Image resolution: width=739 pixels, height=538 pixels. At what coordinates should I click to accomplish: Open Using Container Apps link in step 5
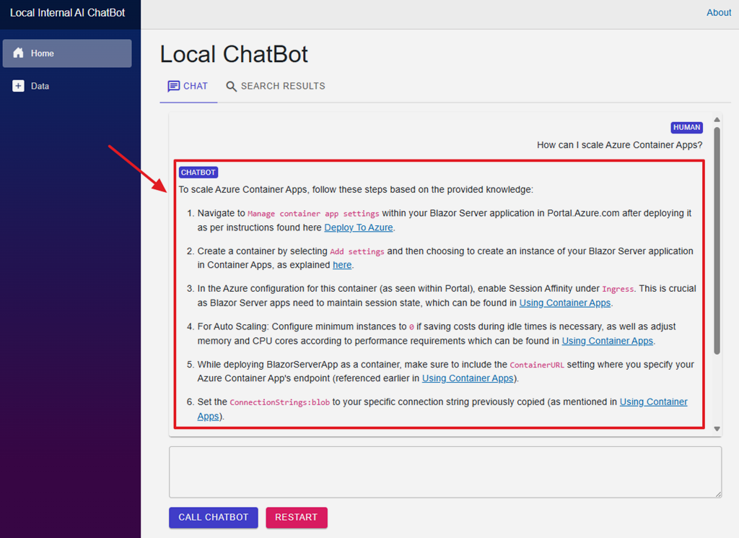(468, 378)
